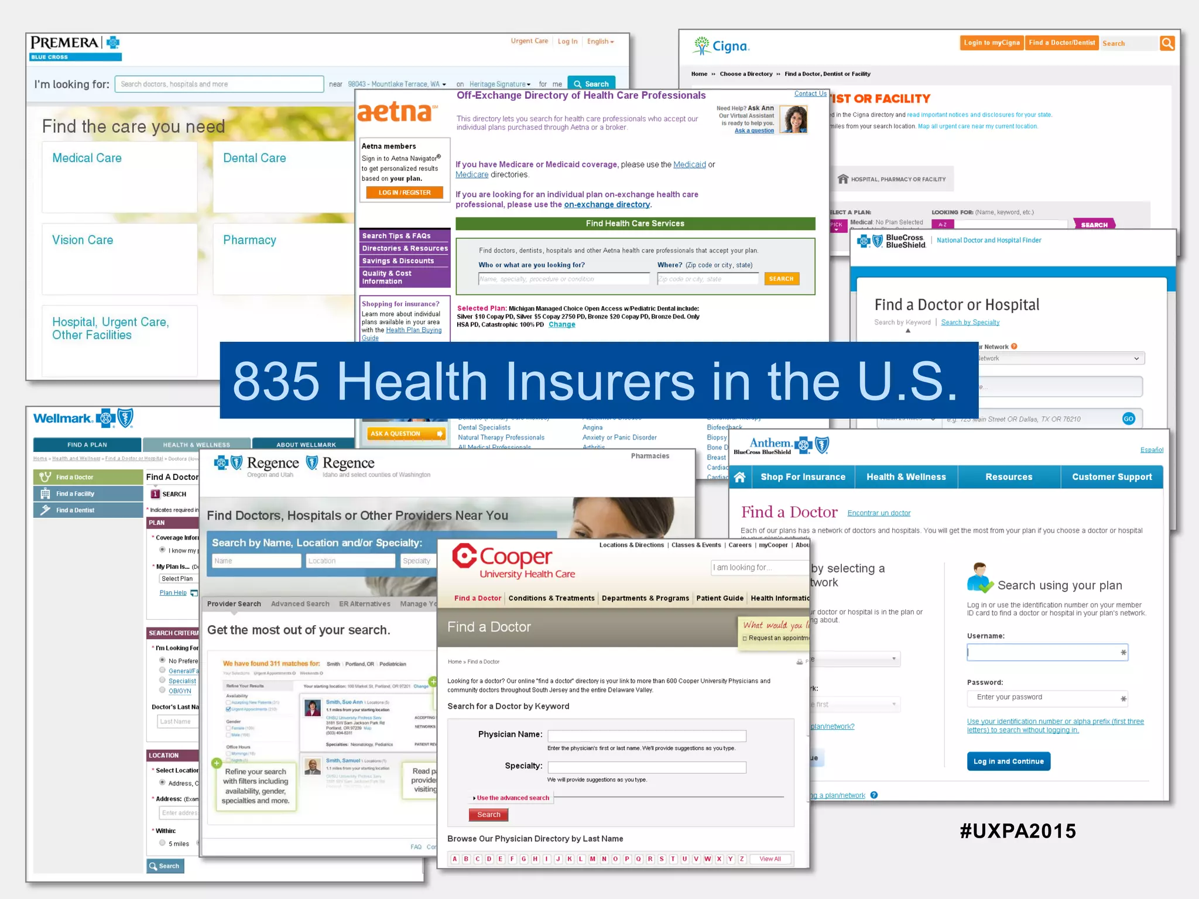
Task: Click the Wellmark Find a Dentist toothbrush icon
Action: (x=45, y=510)
